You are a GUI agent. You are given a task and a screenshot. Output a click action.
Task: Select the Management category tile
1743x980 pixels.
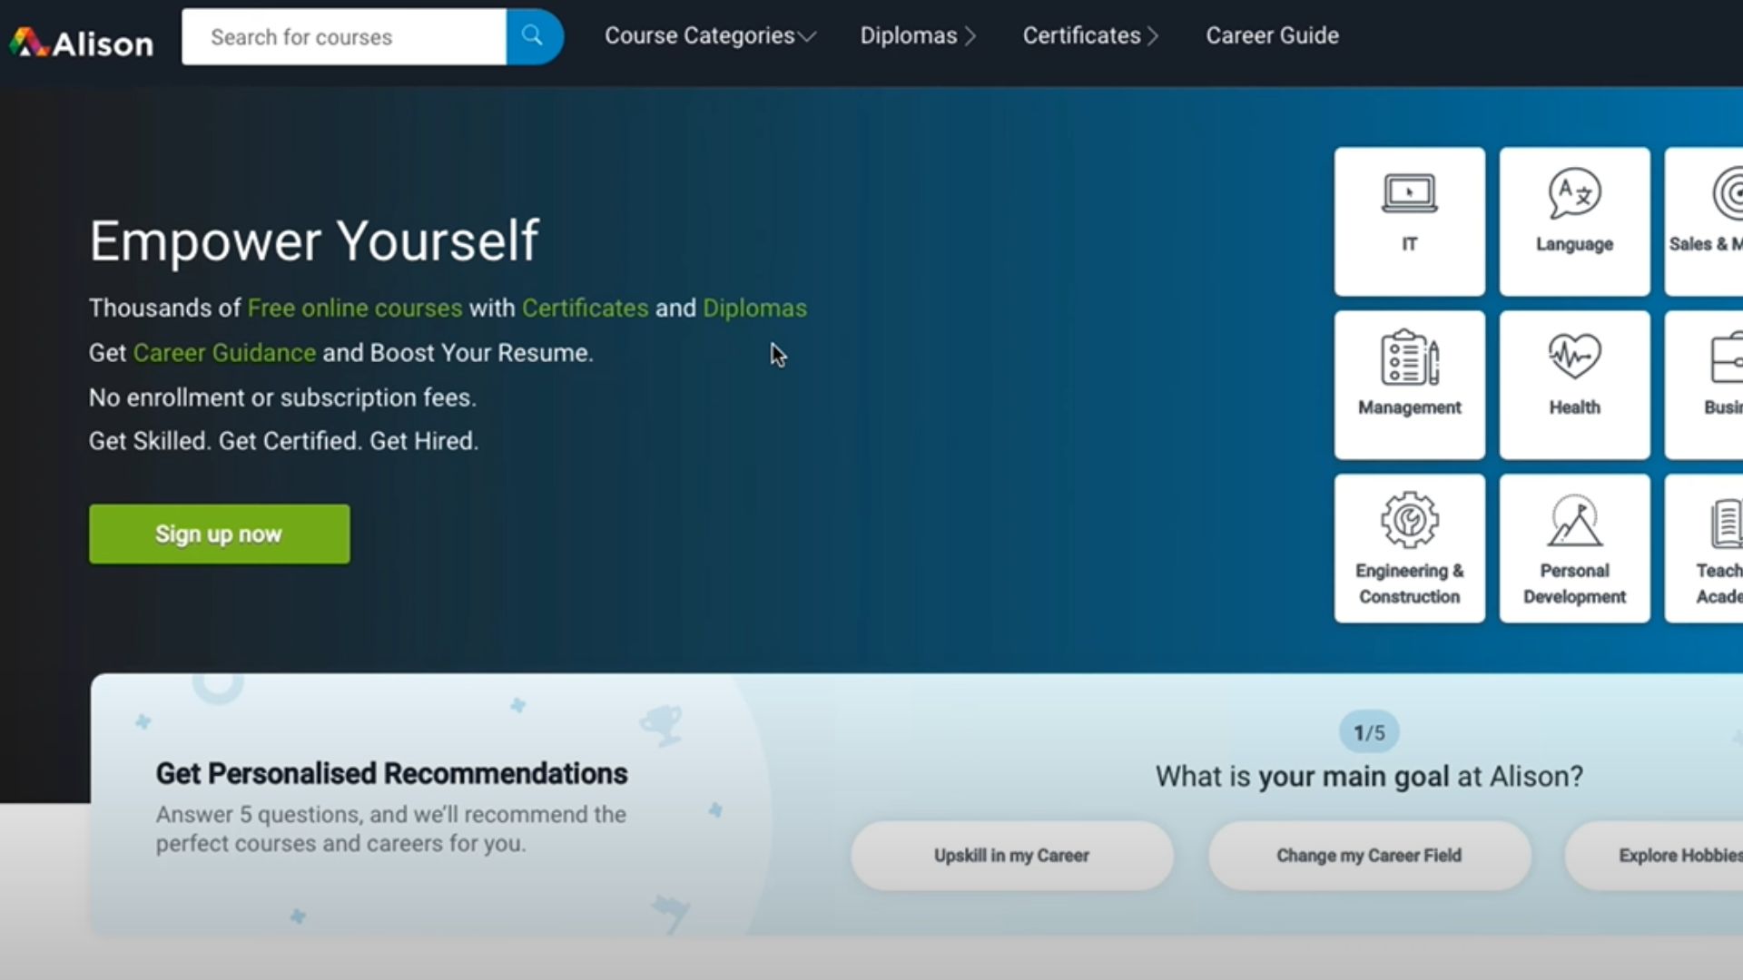(1409, 385)
